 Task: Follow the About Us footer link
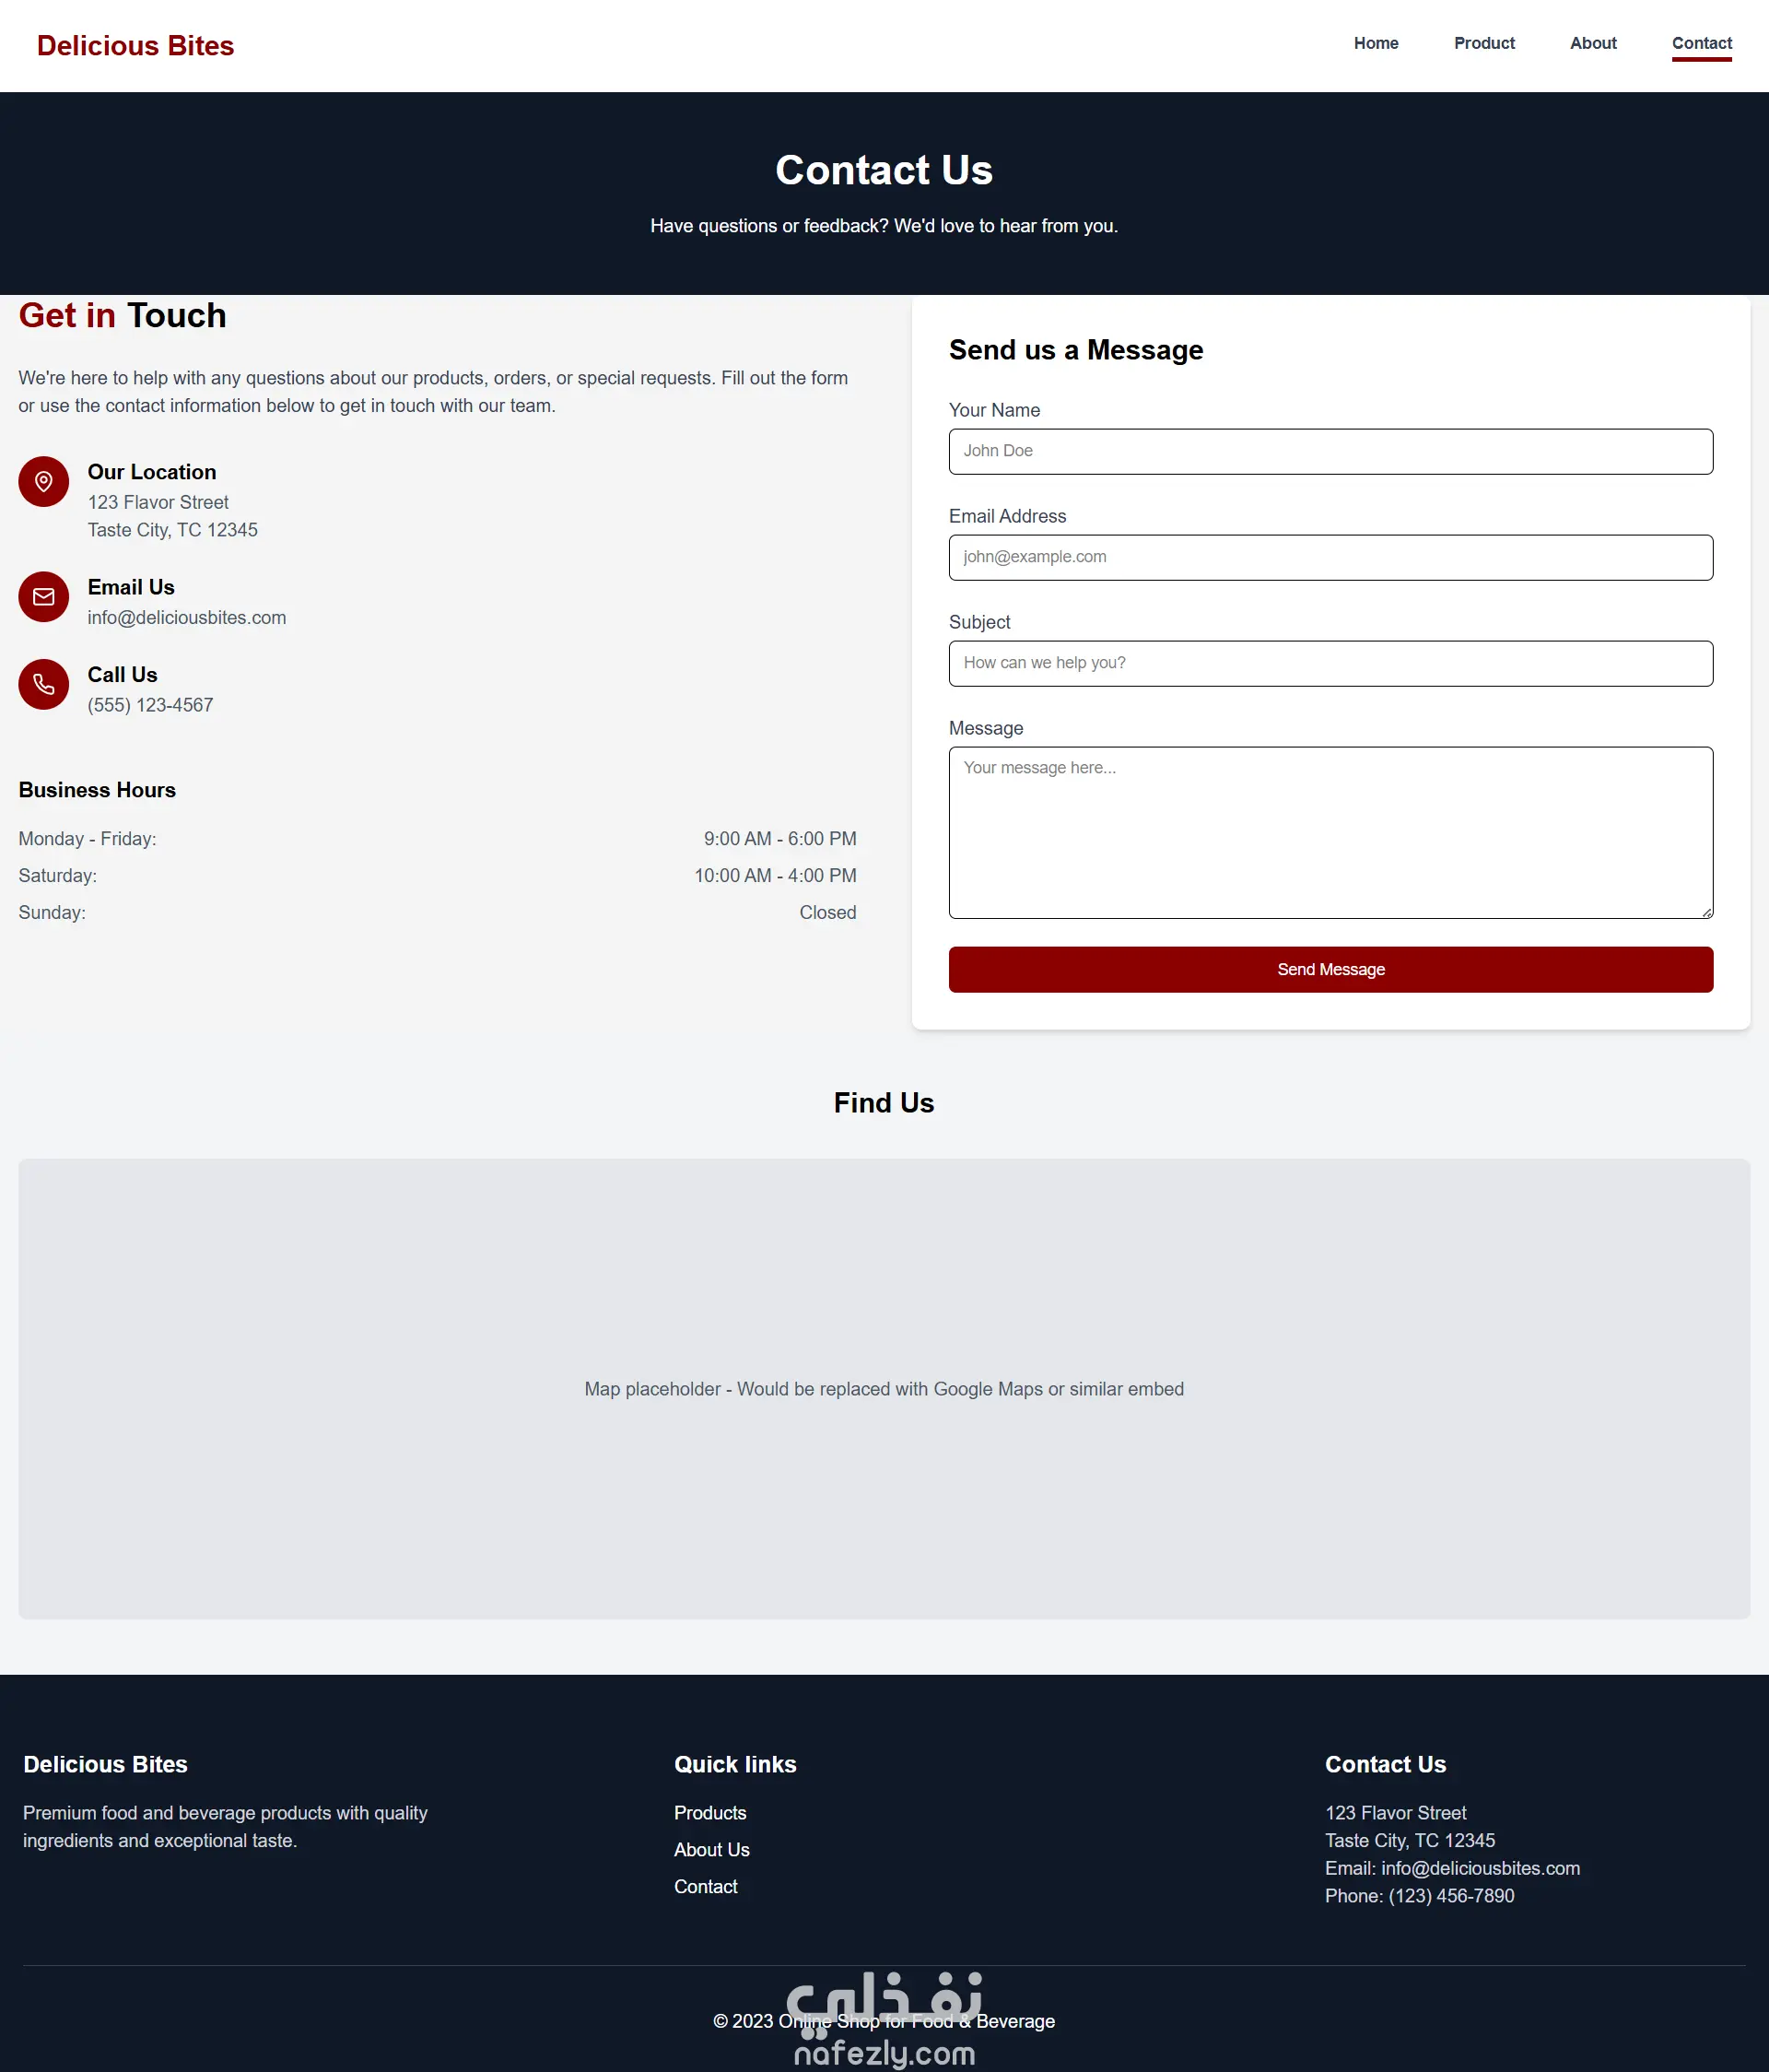pyautogui.click(x=710, y=1850)
